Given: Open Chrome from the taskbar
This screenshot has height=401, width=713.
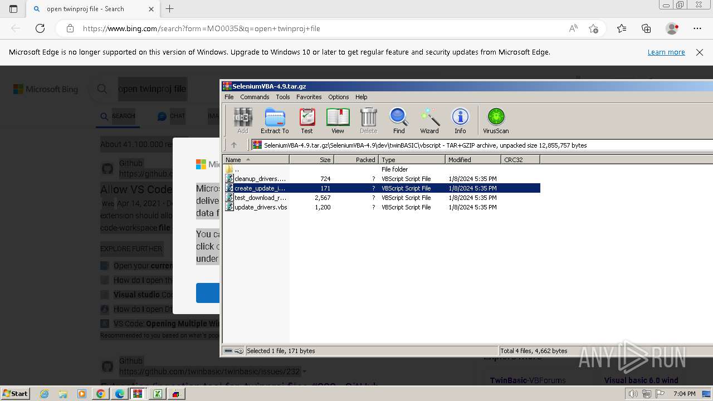Looking at the screenshot, I should (100, 394).
